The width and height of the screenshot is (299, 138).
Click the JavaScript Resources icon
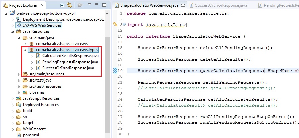(19, 98)
